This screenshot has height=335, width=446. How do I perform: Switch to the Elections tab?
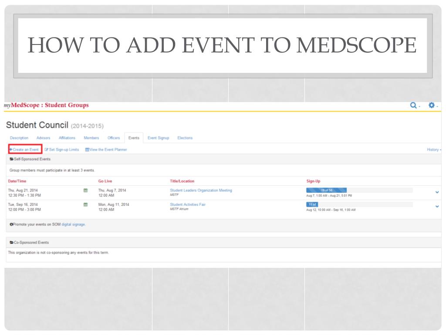pyautogui.click(x=185, y=138)
